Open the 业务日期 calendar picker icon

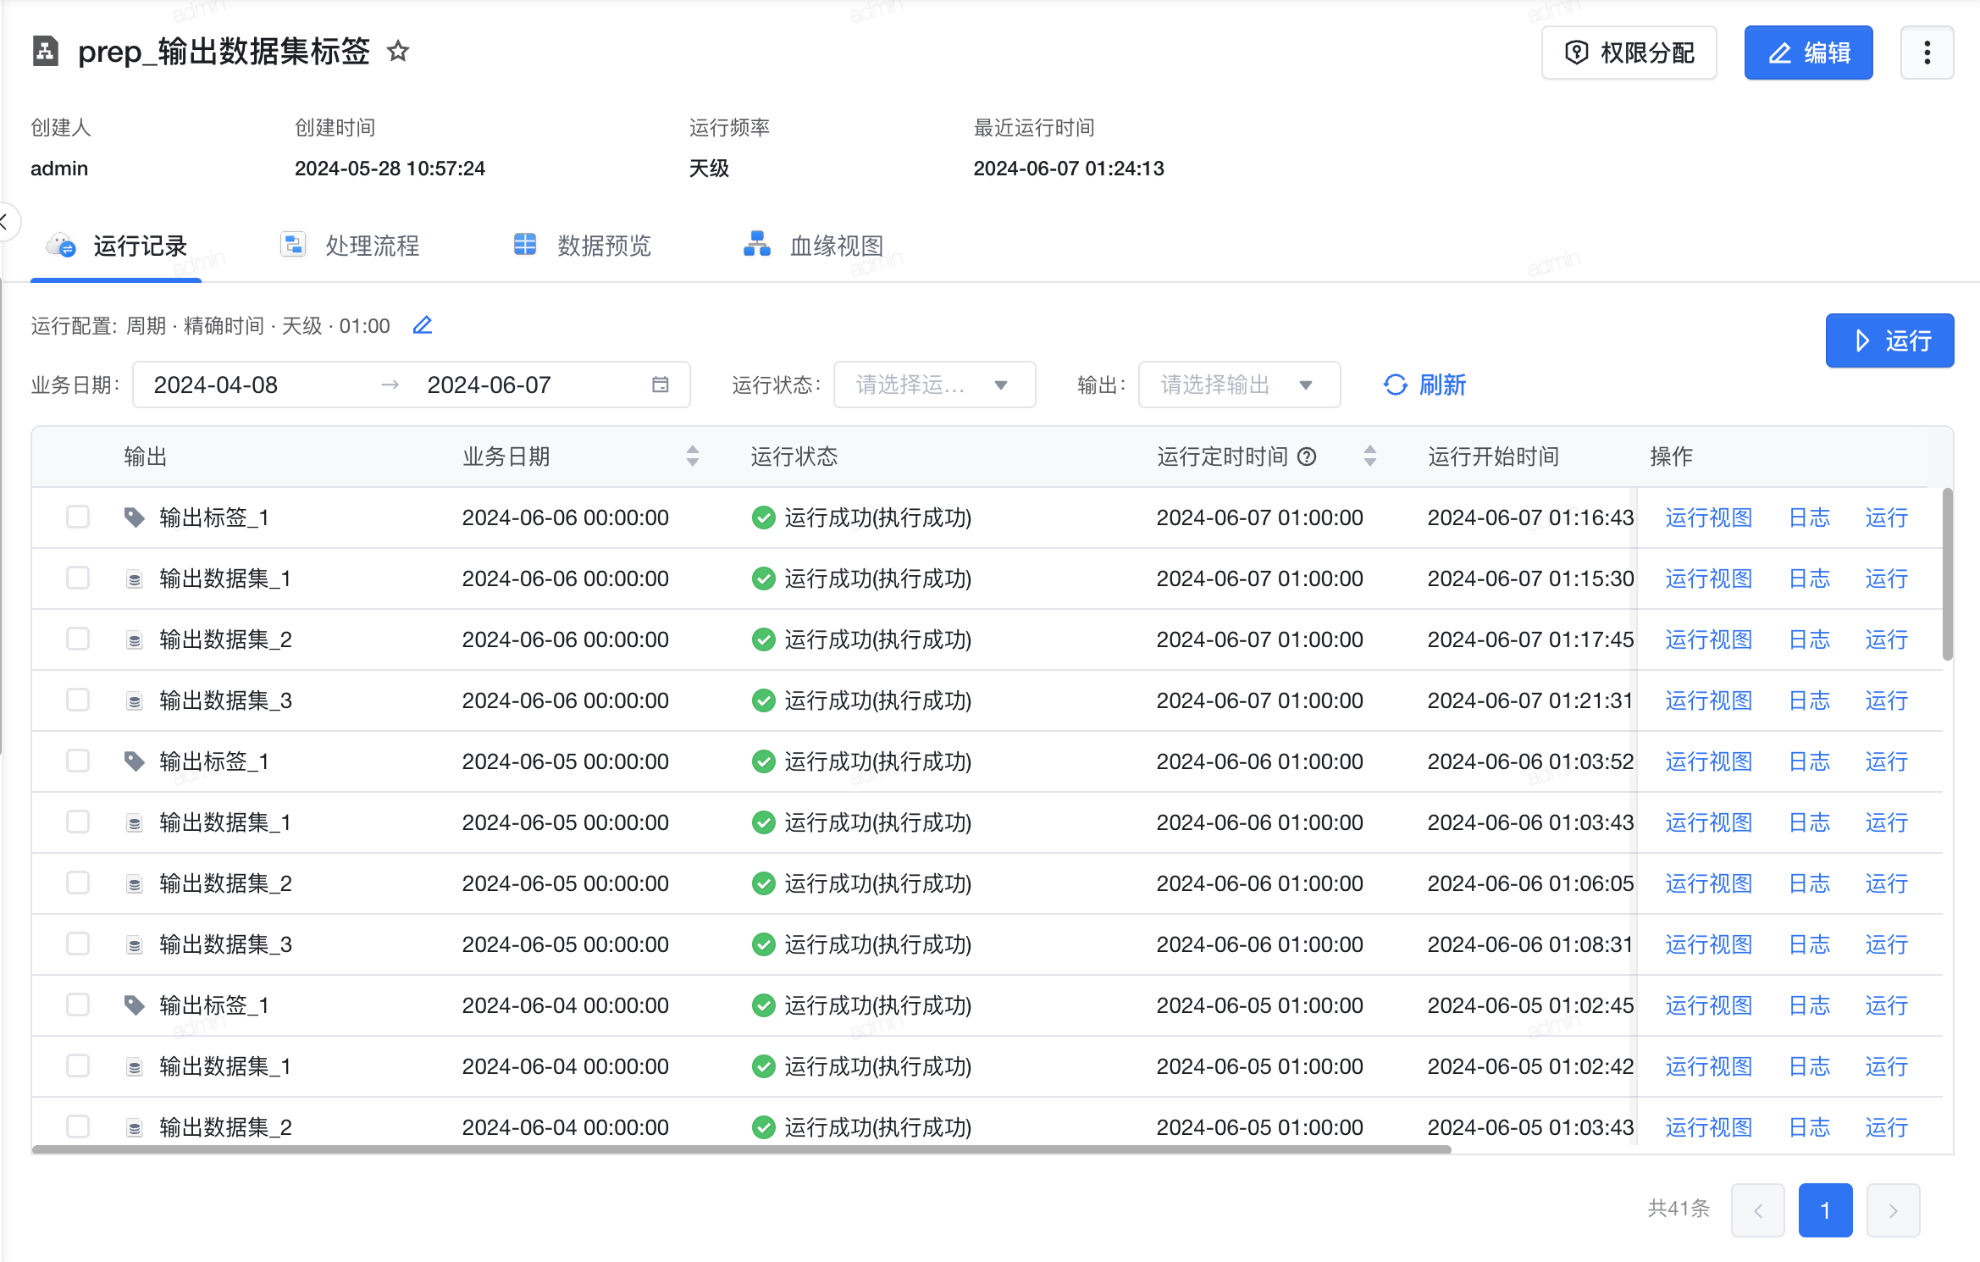661,385
